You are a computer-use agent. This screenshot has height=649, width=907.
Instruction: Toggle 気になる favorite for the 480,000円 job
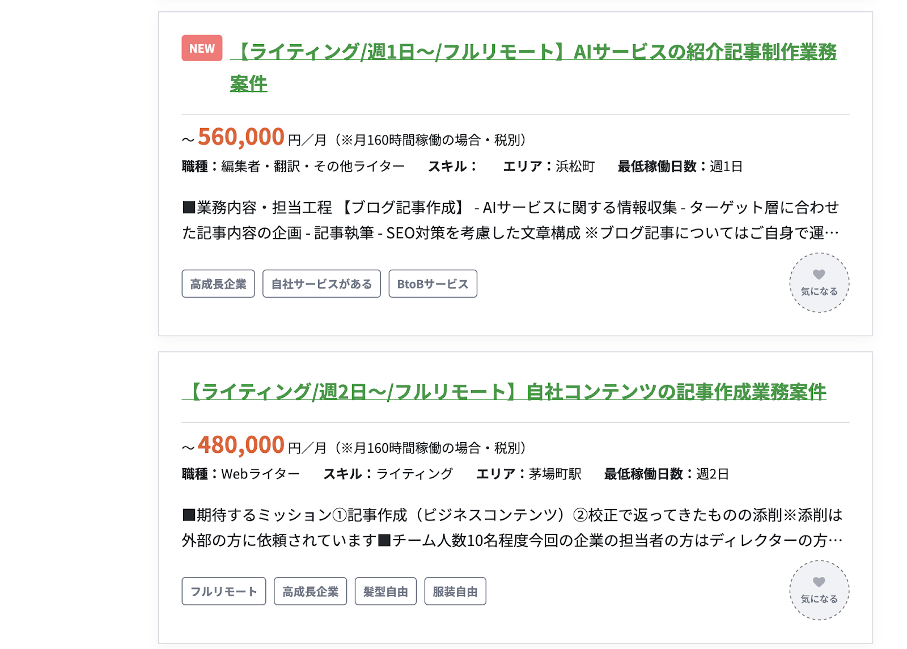coord(819,591)
